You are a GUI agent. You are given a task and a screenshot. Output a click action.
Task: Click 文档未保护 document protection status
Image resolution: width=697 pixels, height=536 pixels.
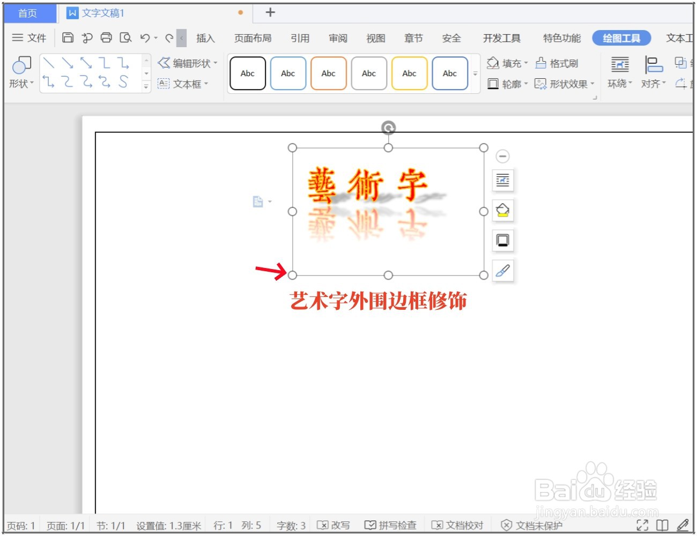coord(531,525)
